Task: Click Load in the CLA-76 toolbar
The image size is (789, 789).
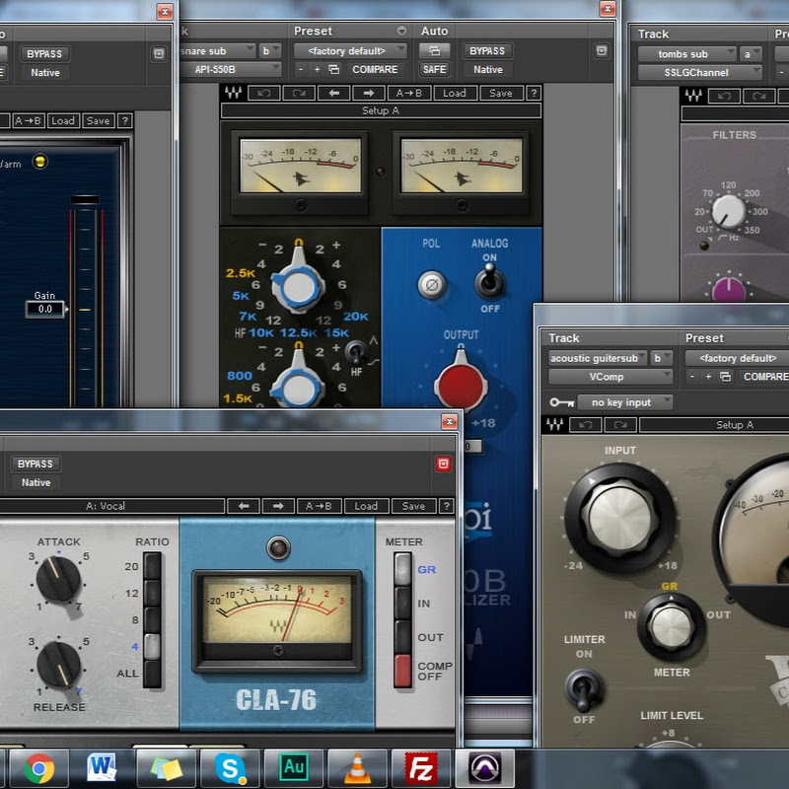Action: click(366, 506)
